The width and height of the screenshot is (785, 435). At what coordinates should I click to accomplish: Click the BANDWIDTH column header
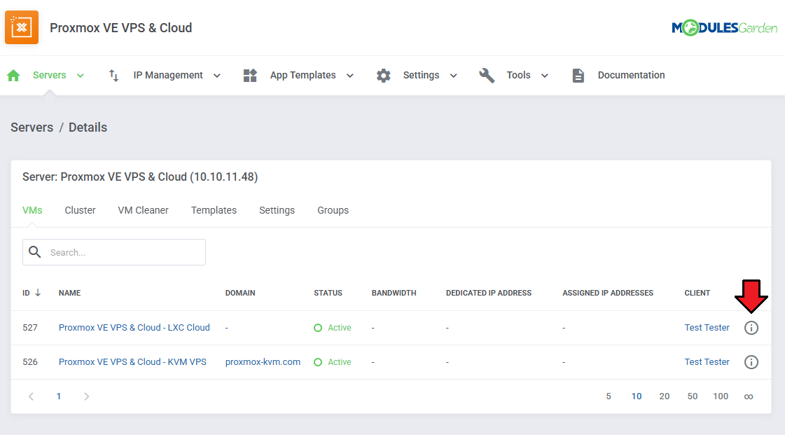click(394, 293)
